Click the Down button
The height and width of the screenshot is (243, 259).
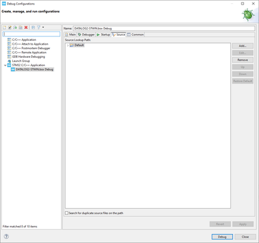(x=243, y=74)
